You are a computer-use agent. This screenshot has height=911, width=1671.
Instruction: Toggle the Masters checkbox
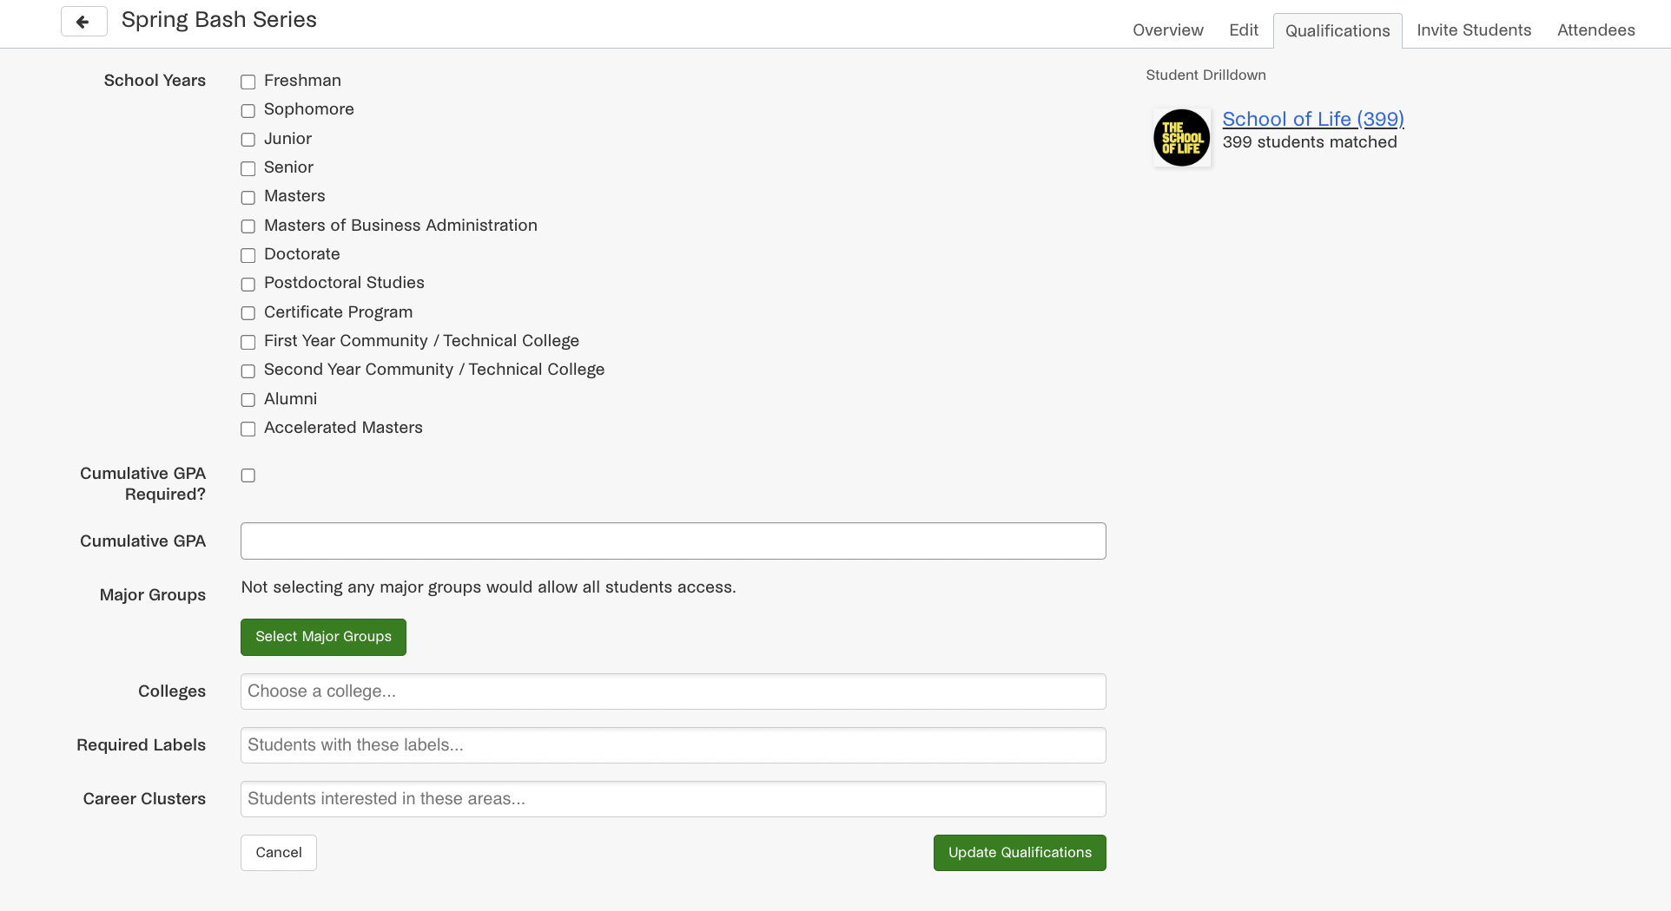point(248,197)
